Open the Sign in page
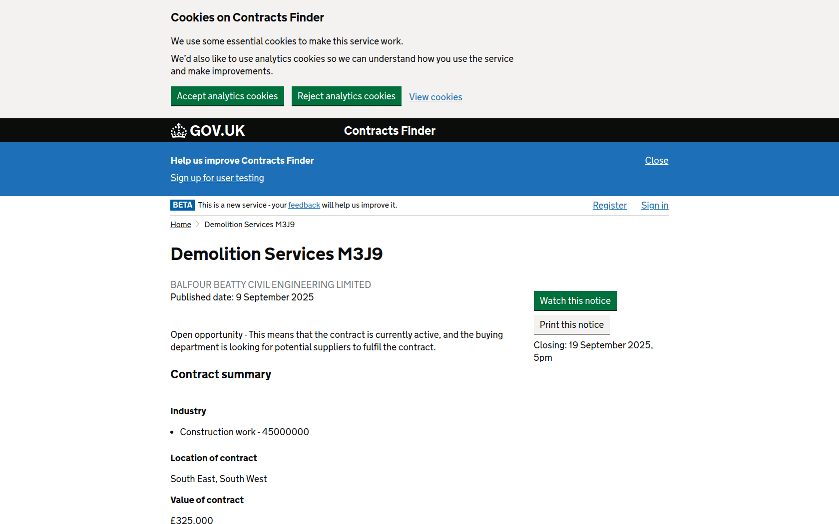Image resolution: width=839 pixels, height=524 pixels. [x=654, y=206]
